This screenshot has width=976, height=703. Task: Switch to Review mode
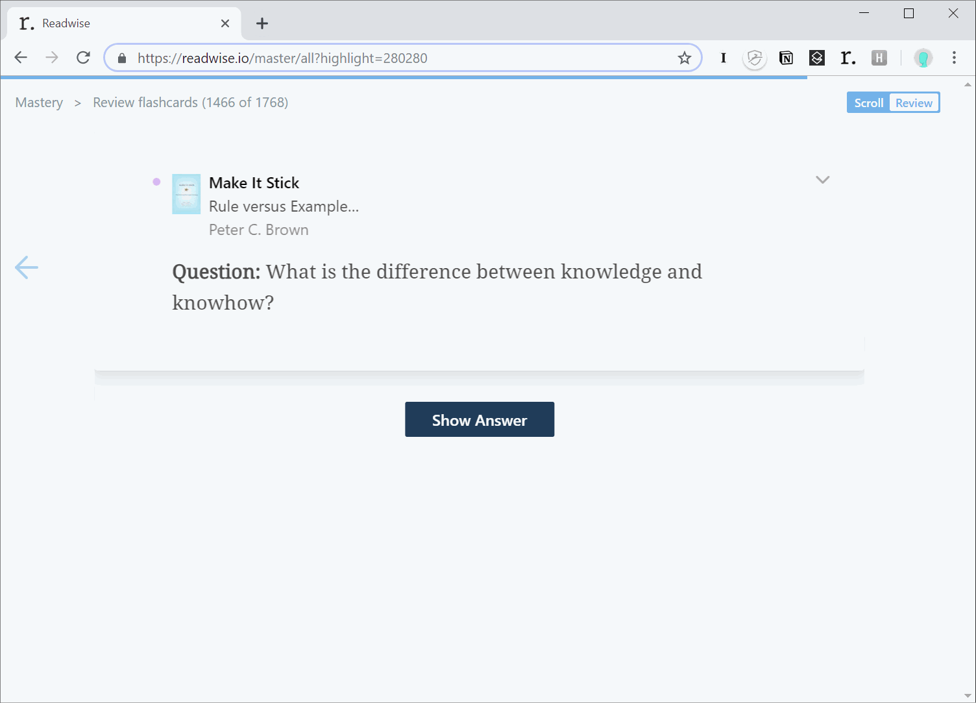coord(914,103)
